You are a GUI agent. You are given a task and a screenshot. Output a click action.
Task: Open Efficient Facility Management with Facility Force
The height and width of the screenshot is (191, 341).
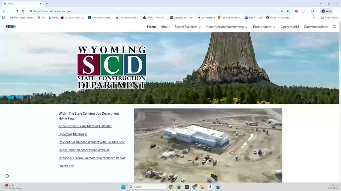click(92, 142)
